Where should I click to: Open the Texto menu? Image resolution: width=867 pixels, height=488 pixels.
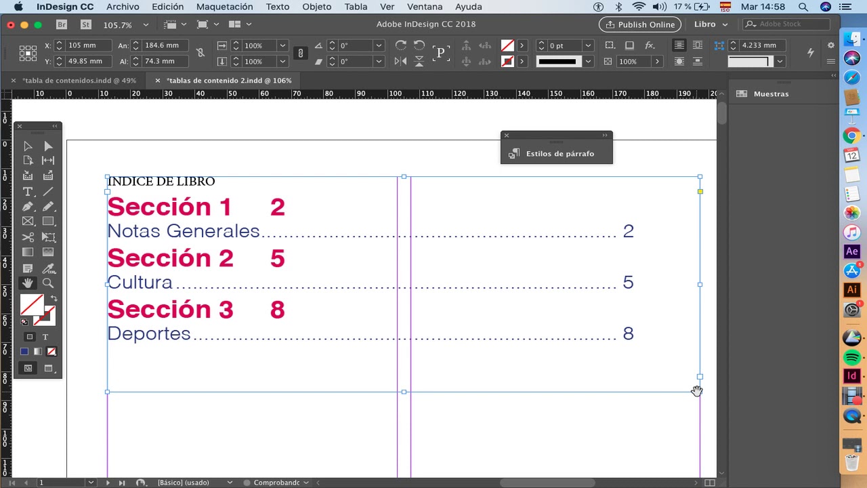click(278, 7)
